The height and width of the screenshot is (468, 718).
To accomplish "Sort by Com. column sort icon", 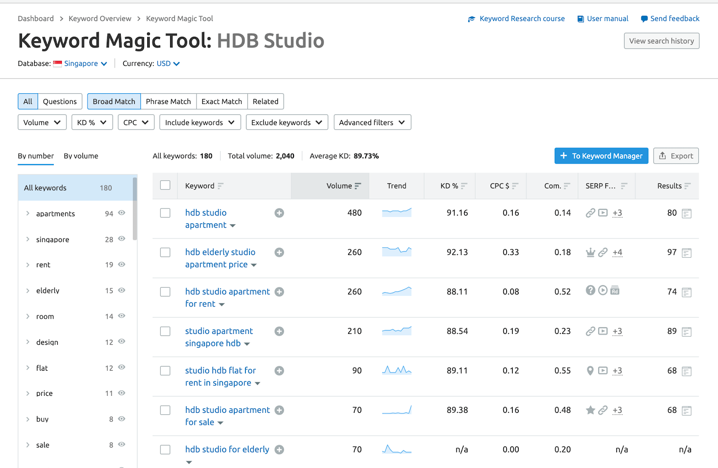I will [x=567, y=186].
